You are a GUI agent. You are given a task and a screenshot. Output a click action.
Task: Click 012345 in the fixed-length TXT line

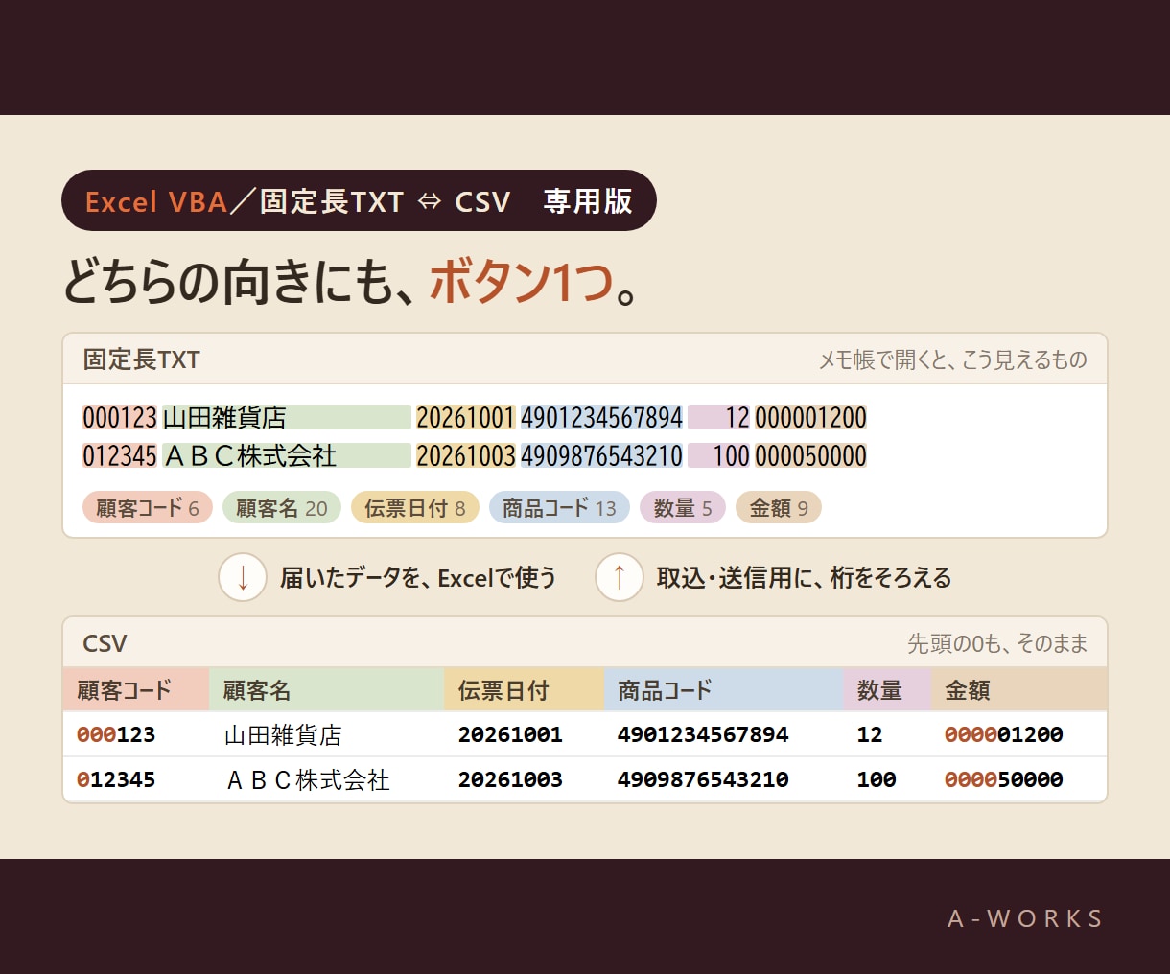pos(120,455)
